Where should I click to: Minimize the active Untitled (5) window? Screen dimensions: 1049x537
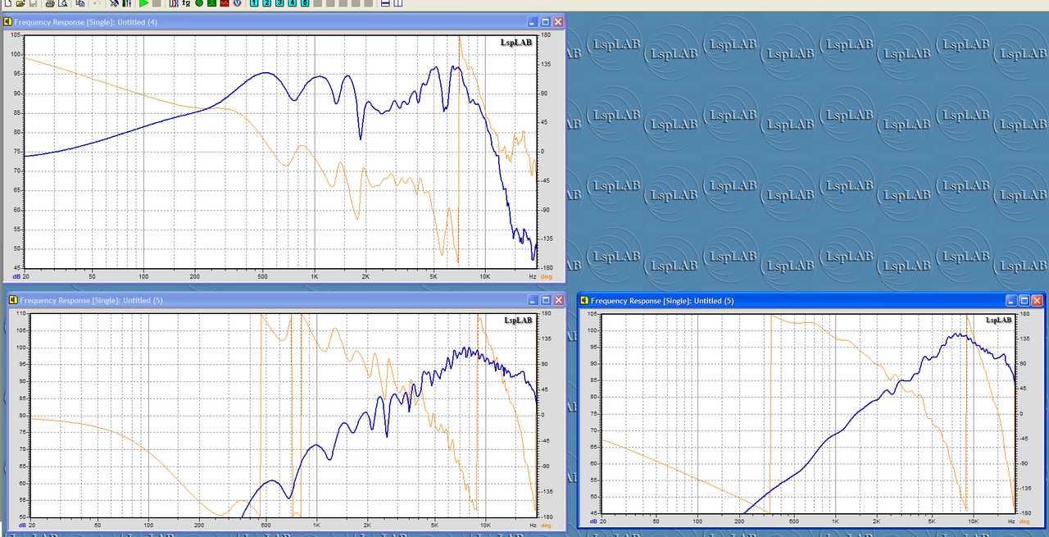coord(1011,301)
